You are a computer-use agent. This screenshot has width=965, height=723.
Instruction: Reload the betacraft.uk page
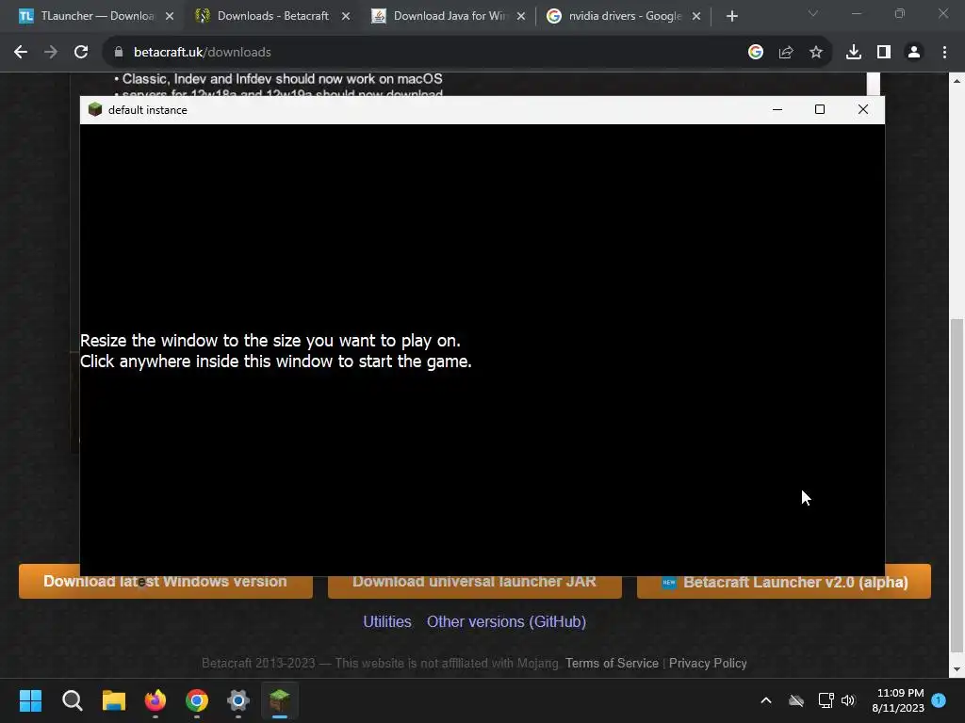coord(81,53)
